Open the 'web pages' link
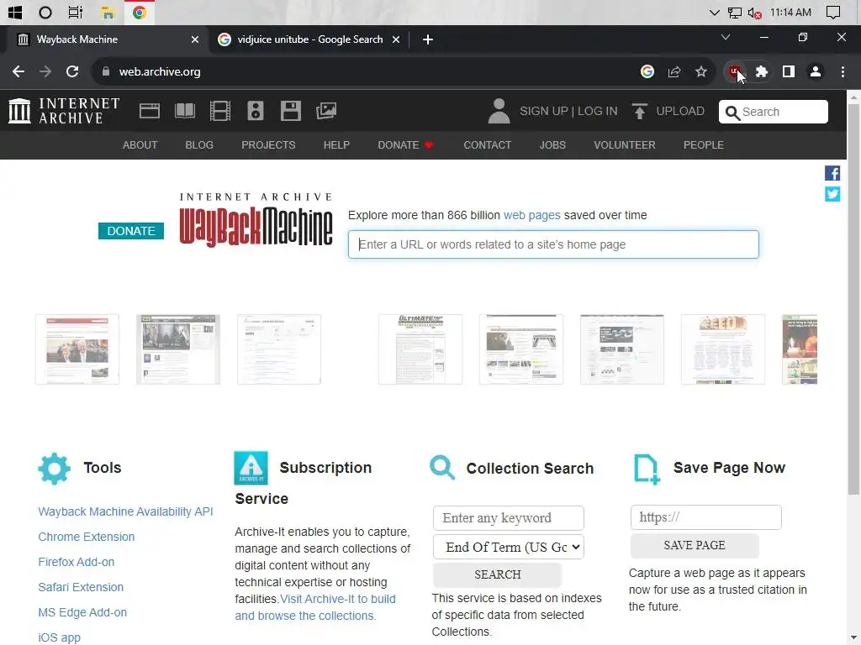 pos(532,215)
